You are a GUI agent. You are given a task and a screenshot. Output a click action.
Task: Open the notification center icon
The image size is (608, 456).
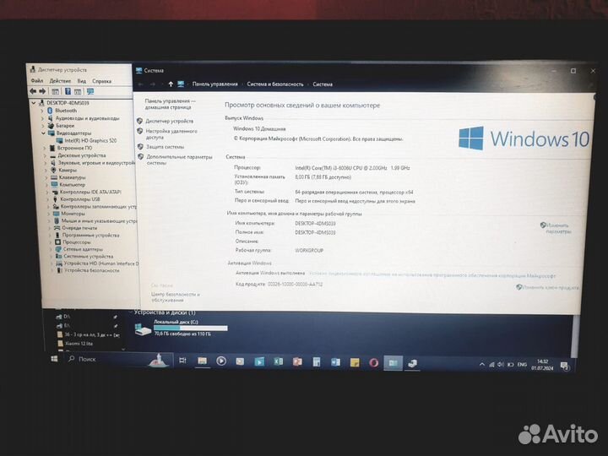[565, 366]
